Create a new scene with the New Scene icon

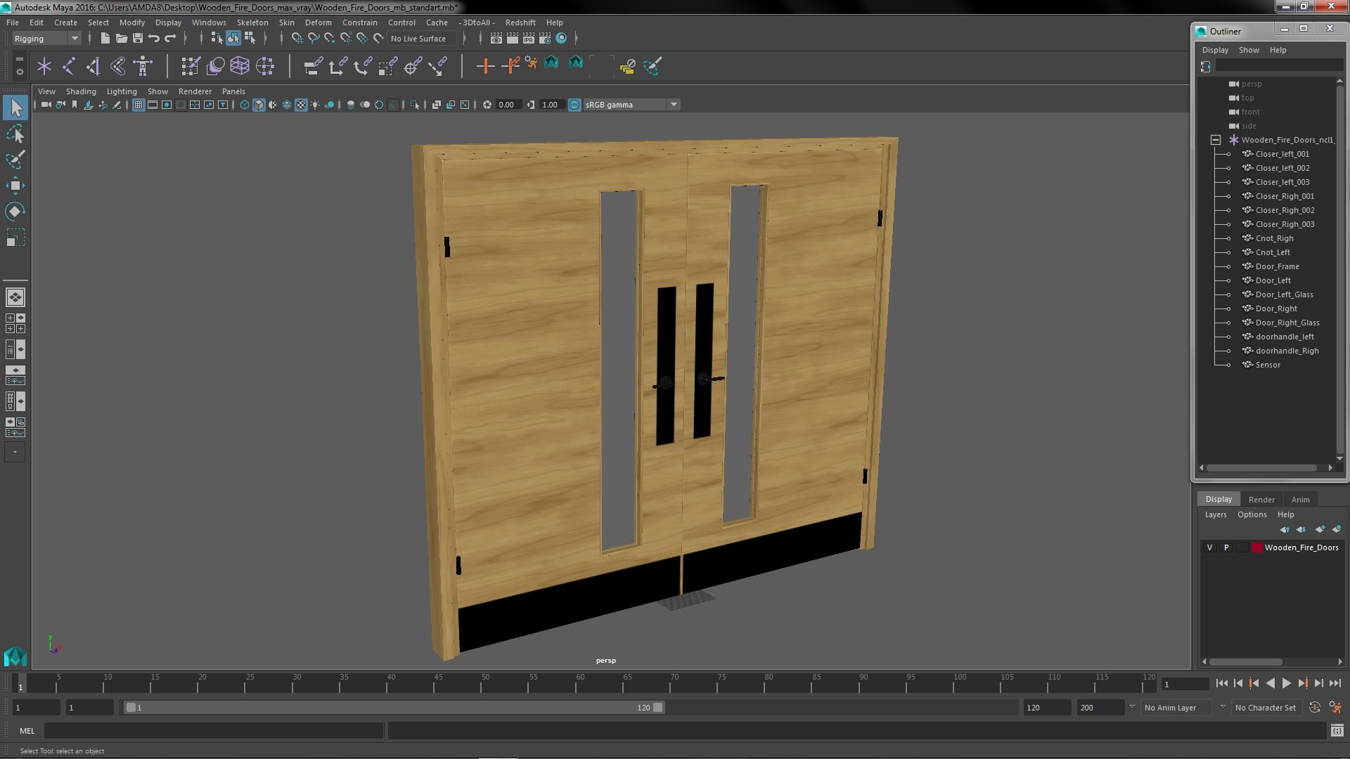pos(105,38)
